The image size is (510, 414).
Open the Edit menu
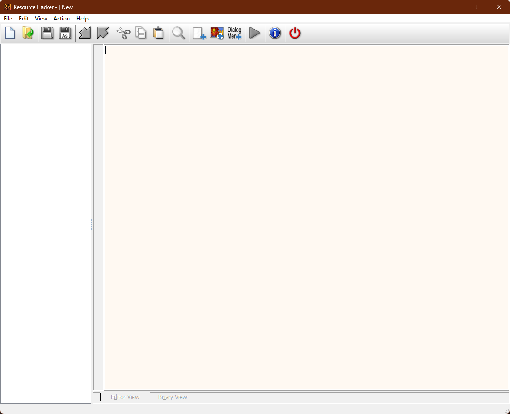pos(24,19)
